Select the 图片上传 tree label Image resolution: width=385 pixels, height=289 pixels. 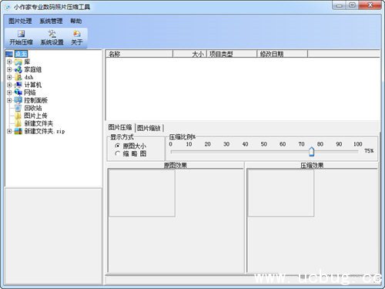pos(35,116)
